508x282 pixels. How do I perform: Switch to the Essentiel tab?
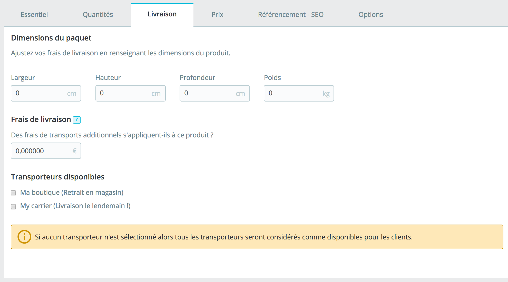[x=34, y=15]
